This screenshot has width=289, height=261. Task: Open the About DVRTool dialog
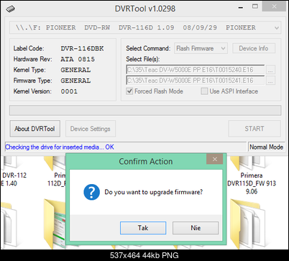click(x=35, y=129)
